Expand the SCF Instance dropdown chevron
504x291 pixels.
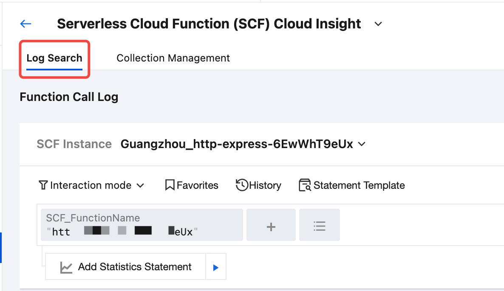[x=362, y=144]
